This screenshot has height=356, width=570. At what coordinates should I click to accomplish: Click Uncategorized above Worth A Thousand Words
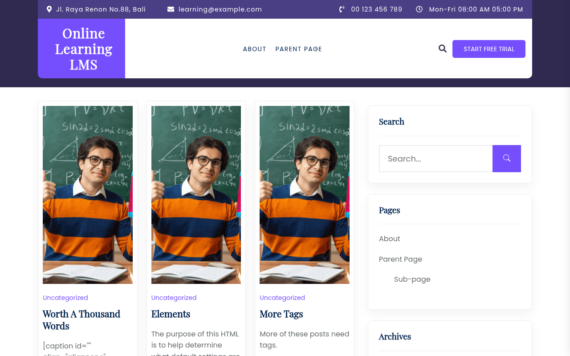coord(65,298)
